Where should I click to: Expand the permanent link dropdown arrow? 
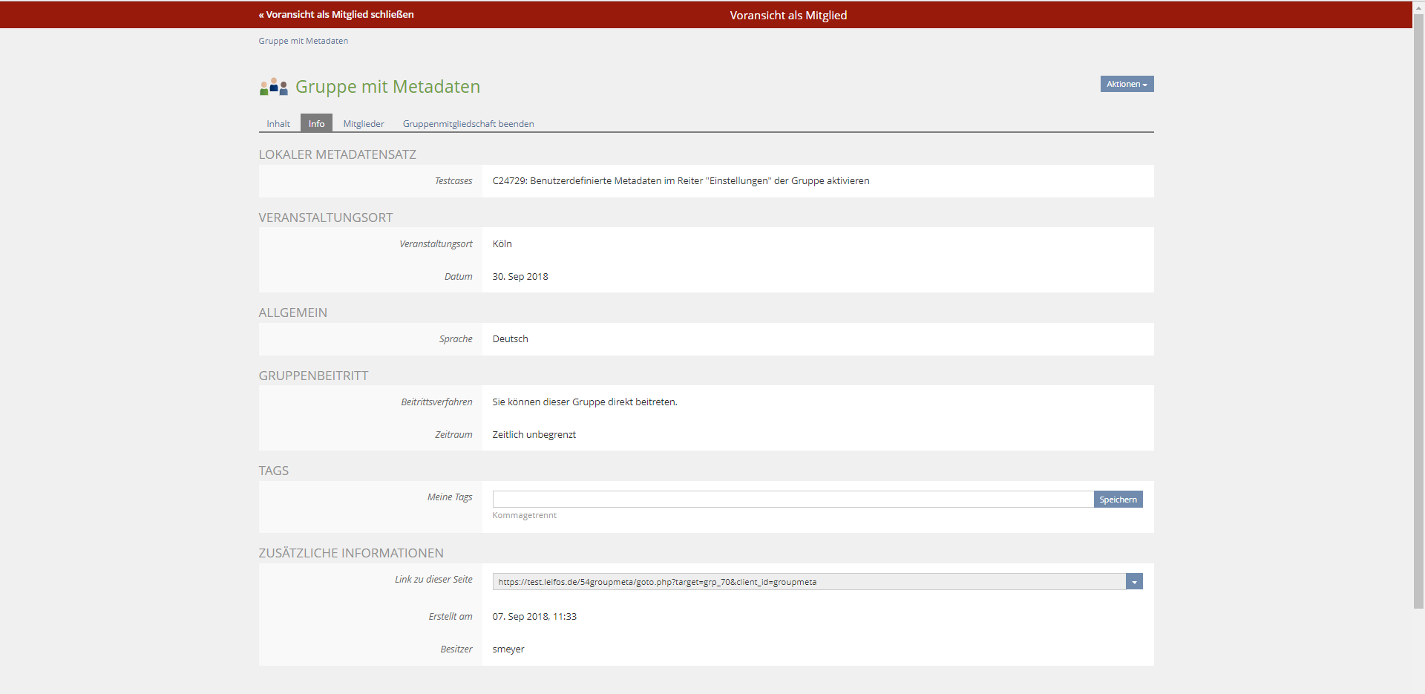click(1134, 582)
